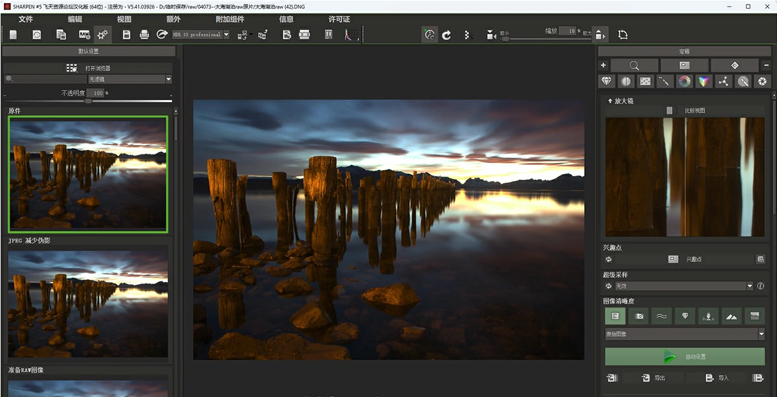Click the new blank document toolbar icon
The width and height of the screenshot is (777, 397).
[13, 34]
